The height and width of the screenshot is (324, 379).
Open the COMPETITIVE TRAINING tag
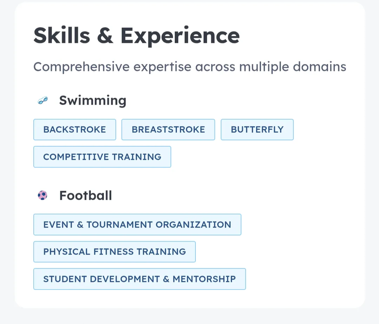click(102, 157)
